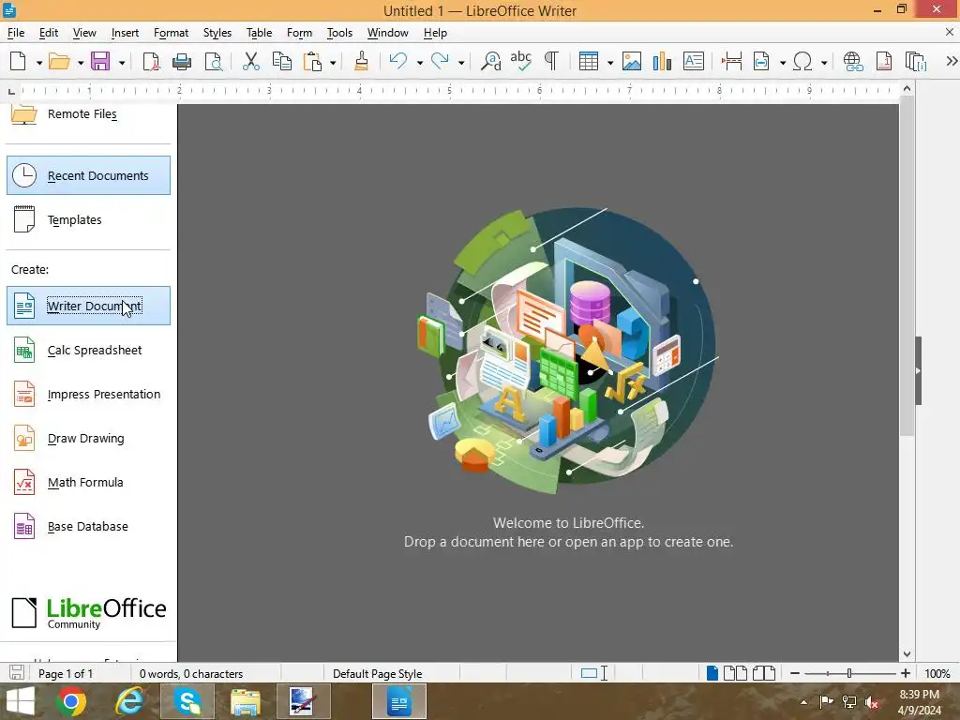Export directly as PDF icon

(x=151, y=61)
